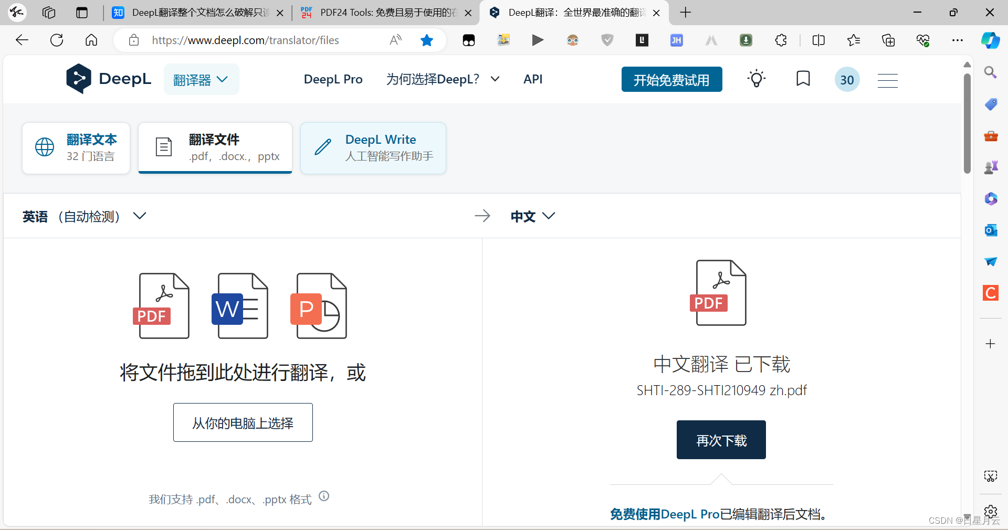Screen dimensions: 1008x530
Task: Click the DeepL logo in header
Action: coord(109,79)
